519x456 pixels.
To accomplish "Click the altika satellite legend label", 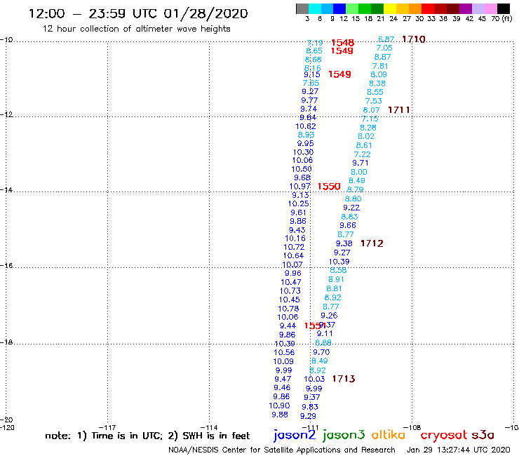I will (389, 435).
